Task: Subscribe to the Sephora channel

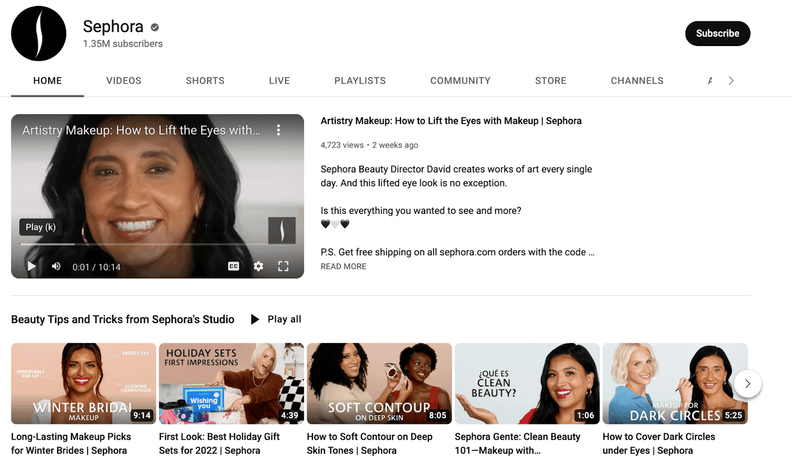Action: 717,33
